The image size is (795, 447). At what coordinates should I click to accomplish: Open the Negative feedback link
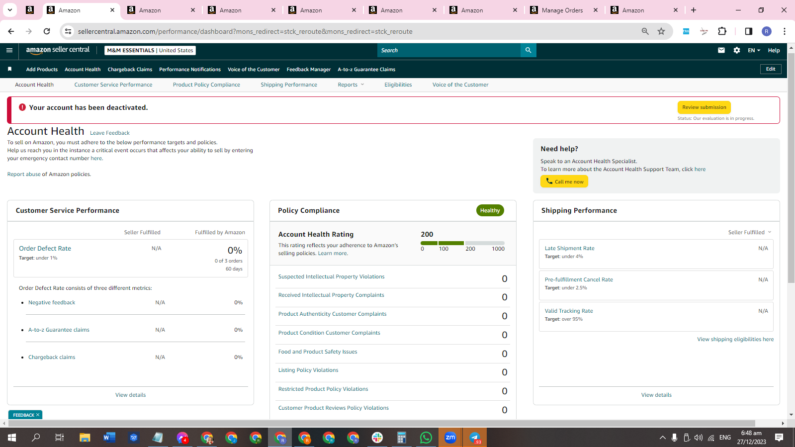coord(52,302)
